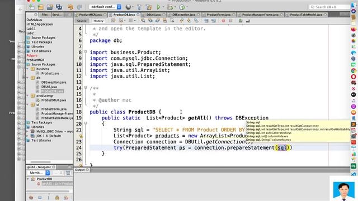358x201 pixels.
Task: Open Product.java in the project tree
Action: point(50,73)
